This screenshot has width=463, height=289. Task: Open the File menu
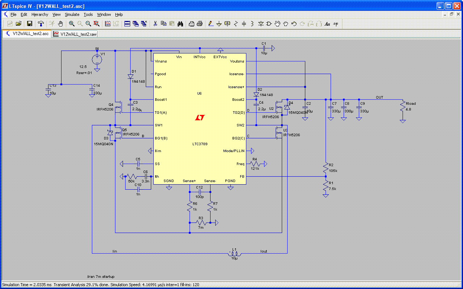(13, 14)
